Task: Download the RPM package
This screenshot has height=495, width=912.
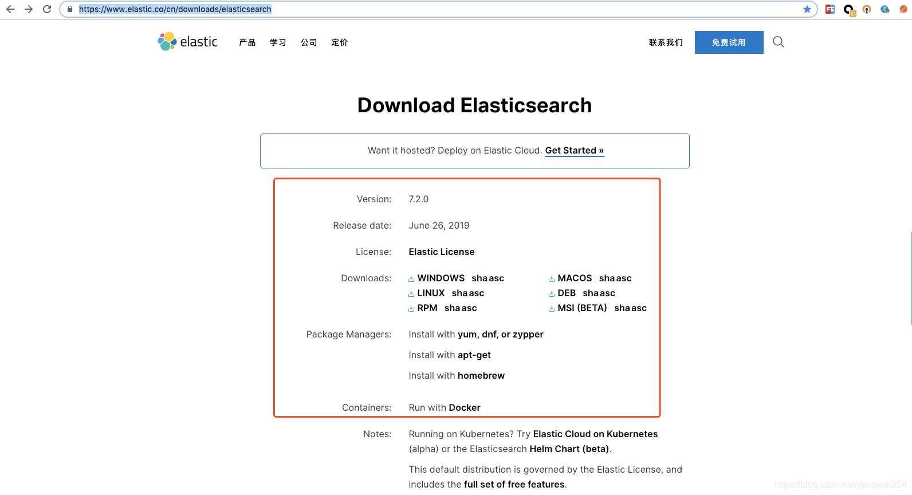Action: [x=427, y=308]
